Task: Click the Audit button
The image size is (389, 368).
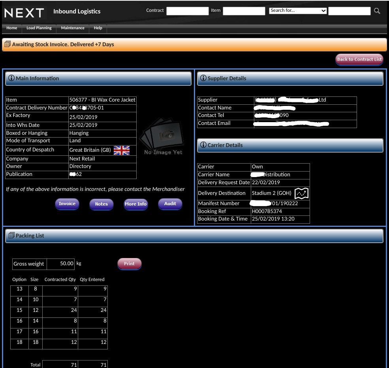Action: click(x=170, y=204)
